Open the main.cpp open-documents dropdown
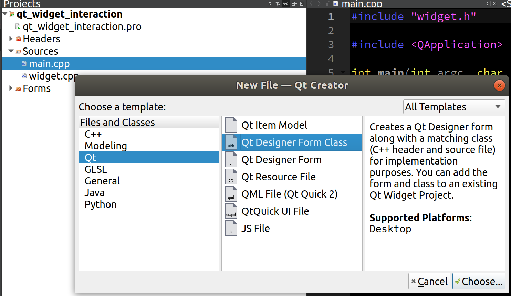 pos(487,3)
